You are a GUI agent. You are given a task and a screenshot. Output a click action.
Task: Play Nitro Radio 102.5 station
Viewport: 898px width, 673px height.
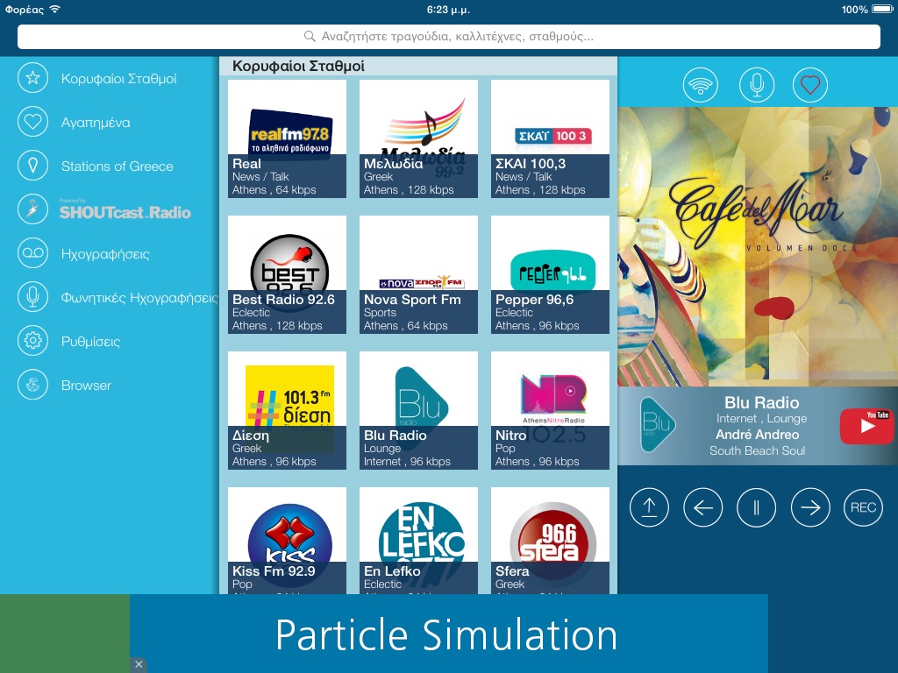pyautogui.click(x=550, y=410)
